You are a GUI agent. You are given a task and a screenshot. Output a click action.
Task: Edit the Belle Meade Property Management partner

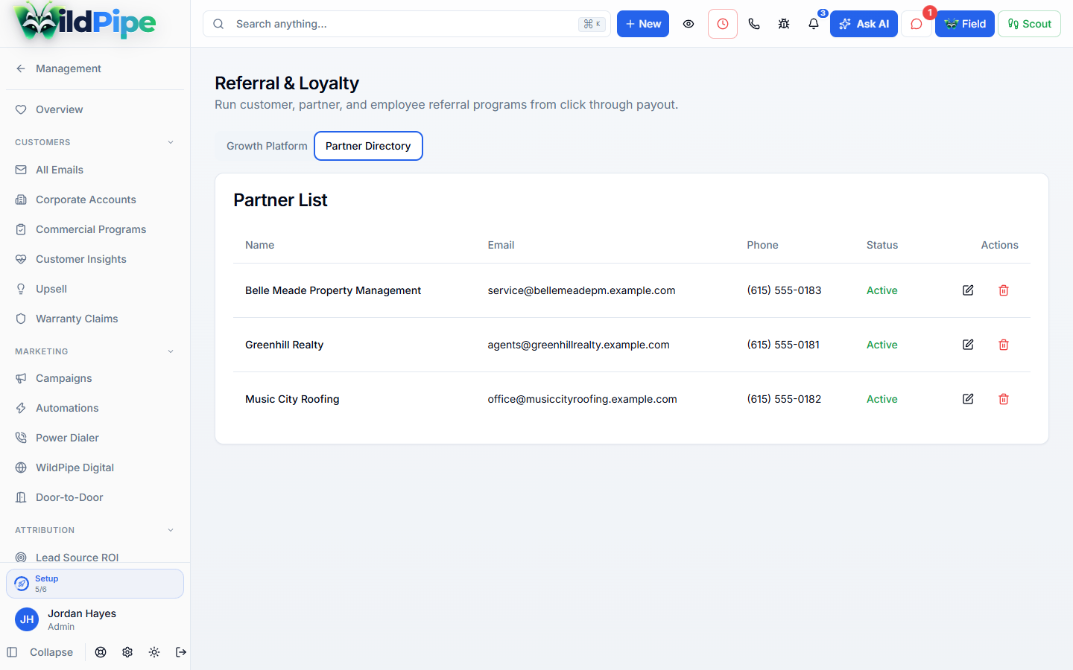(x=968, y=290)
